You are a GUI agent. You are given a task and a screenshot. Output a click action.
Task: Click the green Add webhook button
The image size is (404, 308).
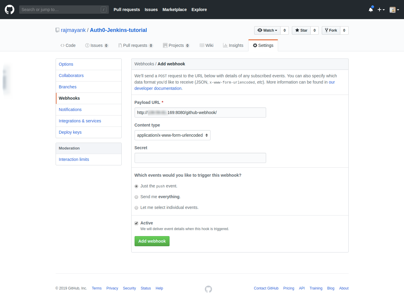(x=152, y=241)
